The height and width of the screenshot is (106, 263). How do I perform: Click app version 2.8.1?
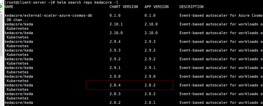point(150,103)
